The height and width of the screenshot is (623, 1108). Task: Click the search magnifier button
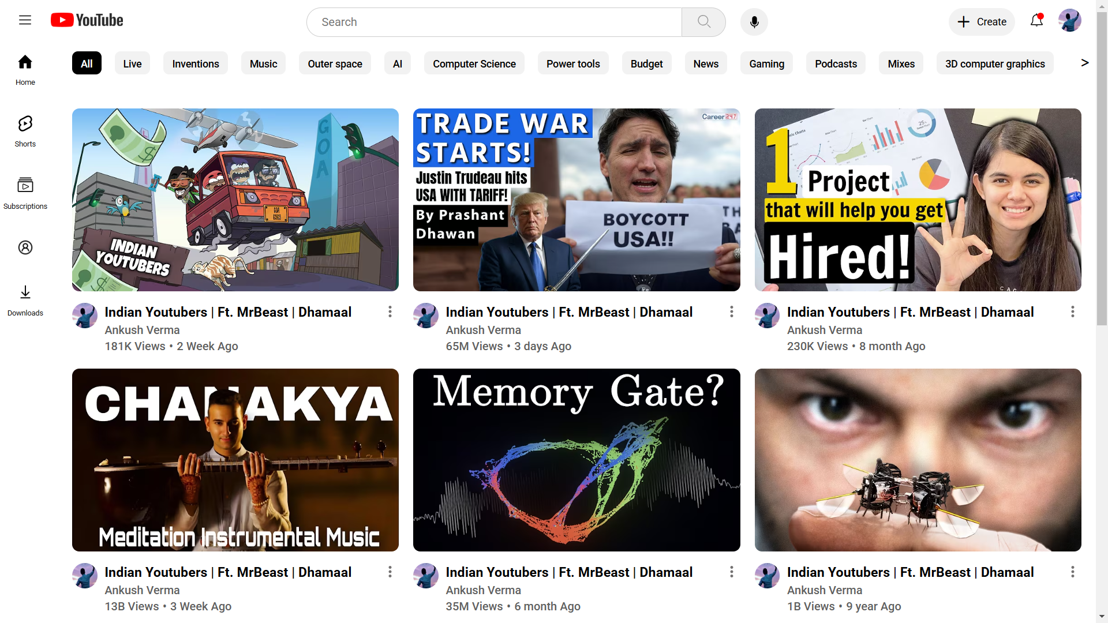(703, 22)
